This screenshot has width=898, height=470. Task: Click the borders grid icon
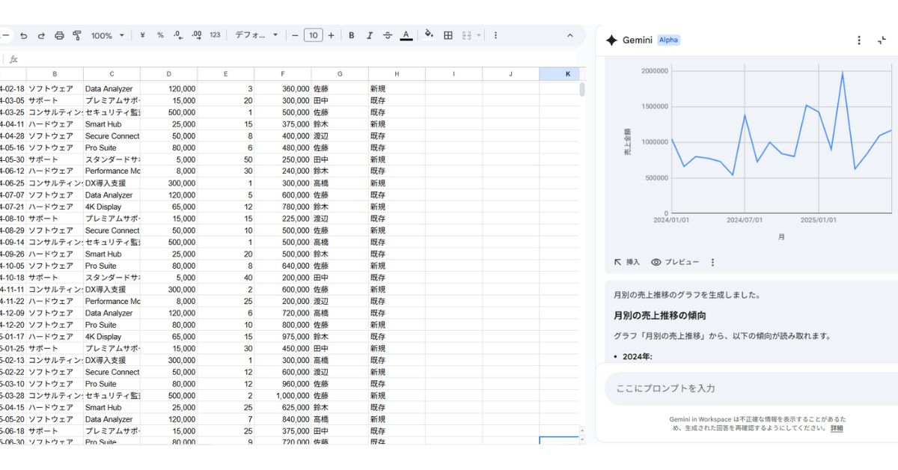point(448,35)
